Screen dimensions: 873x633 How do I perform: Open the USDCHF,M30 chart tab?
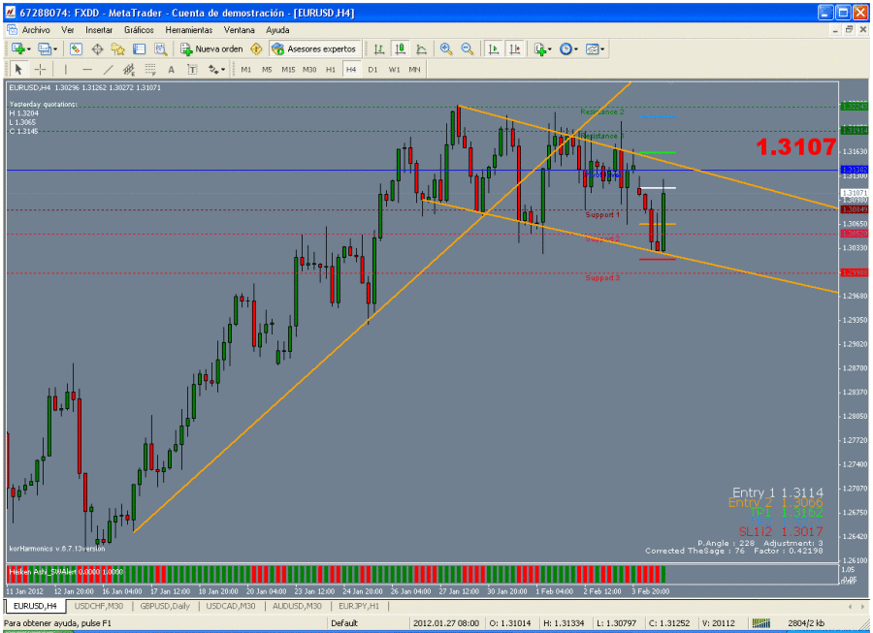coord(98,606)
